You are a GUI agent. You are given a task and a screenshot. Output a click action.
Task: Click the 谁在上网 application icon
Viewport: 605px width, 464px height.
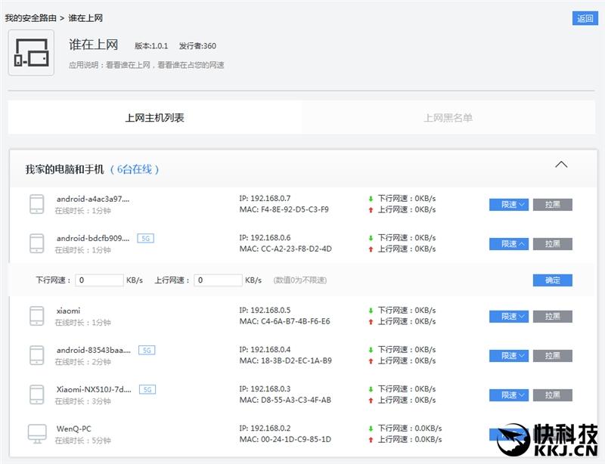pos(30,52)
